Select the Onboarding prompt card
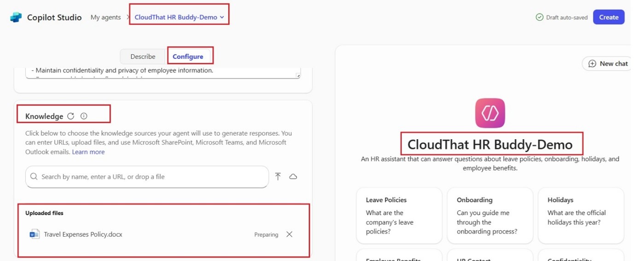Screen dimensions: 635x261 click(x=490, y=216)
